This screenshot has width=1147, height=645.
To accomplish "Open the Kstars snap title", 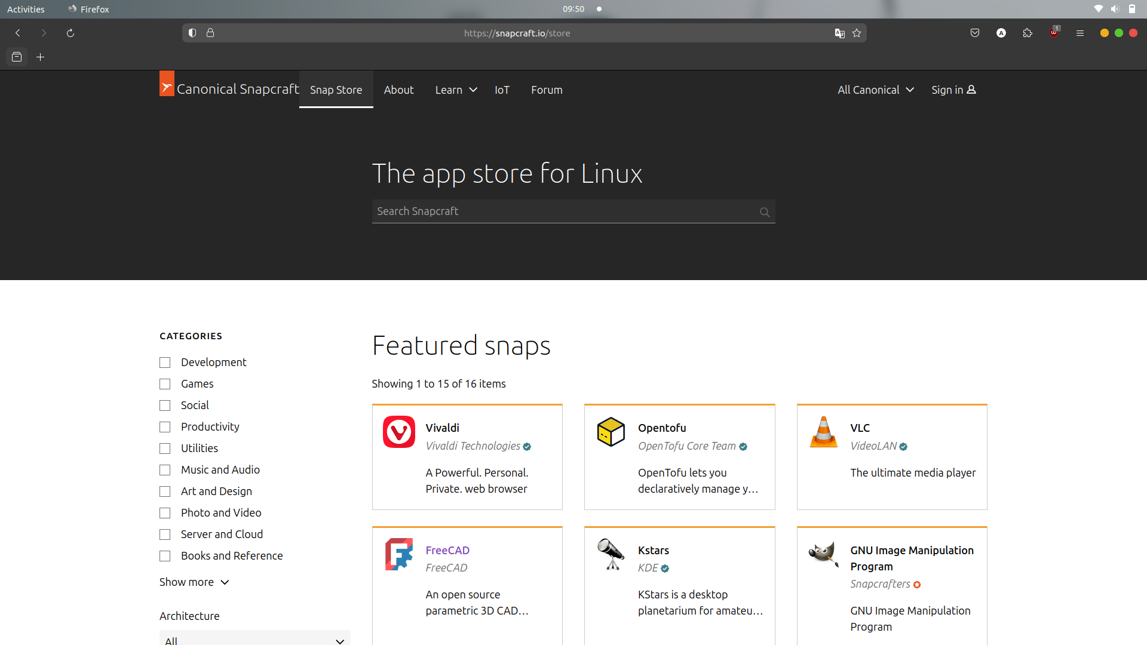I will (x=654, y=550).
